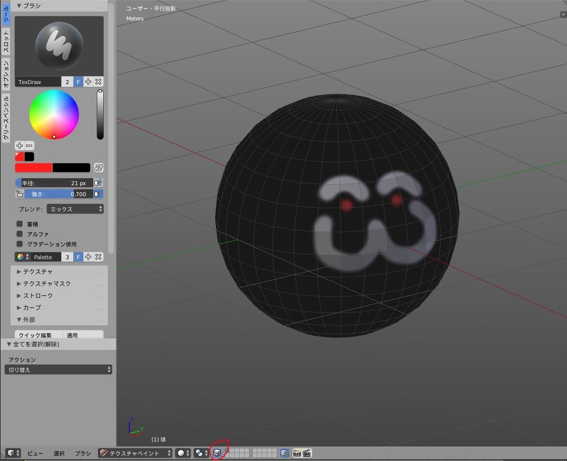The image size is (567, 461).
Task: Enable the 蓄積 accumulate checkbox
Action: coord(19,224)
